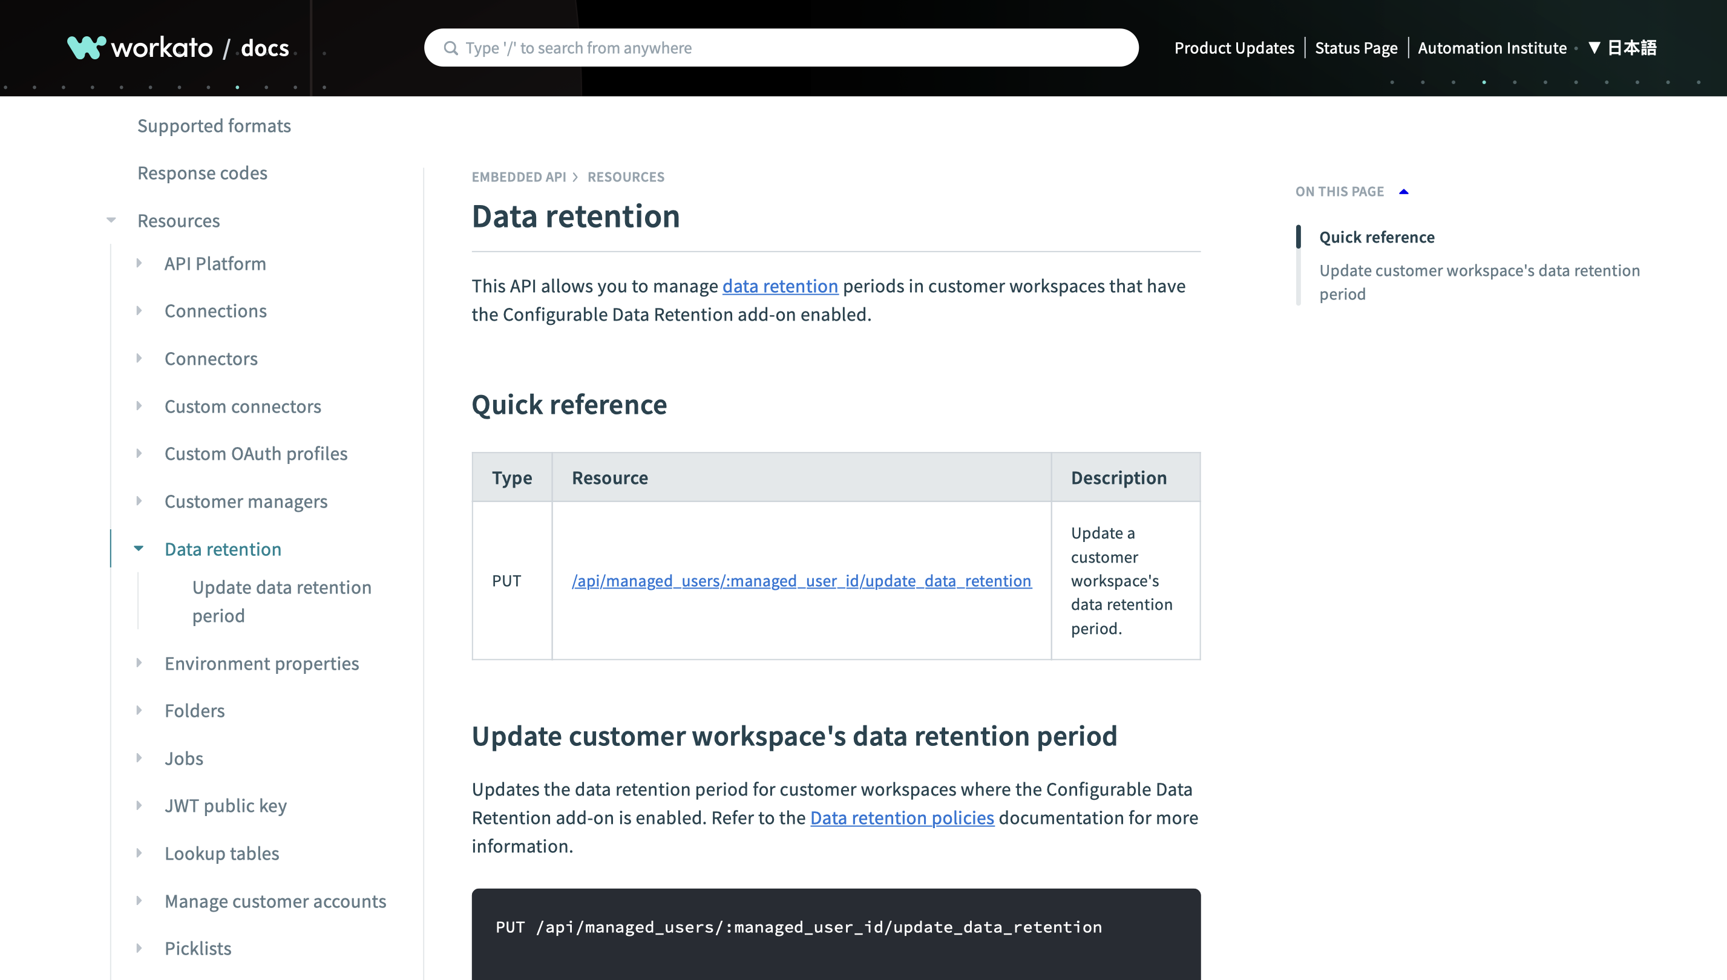Viewport: 1727px width, 980px height.
Task: Expand the Connectors arrow
Action: tap(139, 358)
